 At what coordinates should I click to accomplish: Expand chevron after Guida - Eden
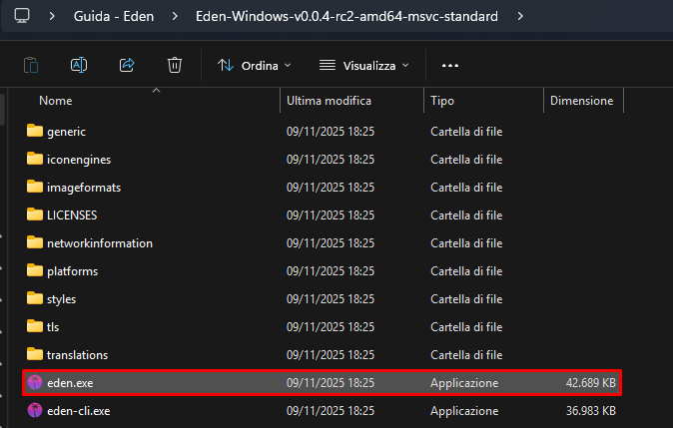click(x=175, y=16)
